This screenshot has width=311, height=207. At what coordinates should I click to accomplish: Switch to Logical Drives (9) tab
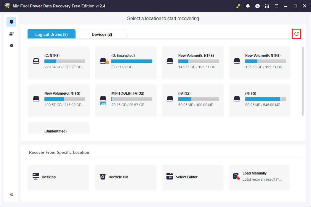pos(51,34)
